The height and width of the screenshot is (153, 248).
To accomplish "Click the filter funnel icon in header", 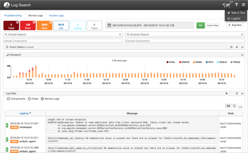I will [x=236, y=5].
